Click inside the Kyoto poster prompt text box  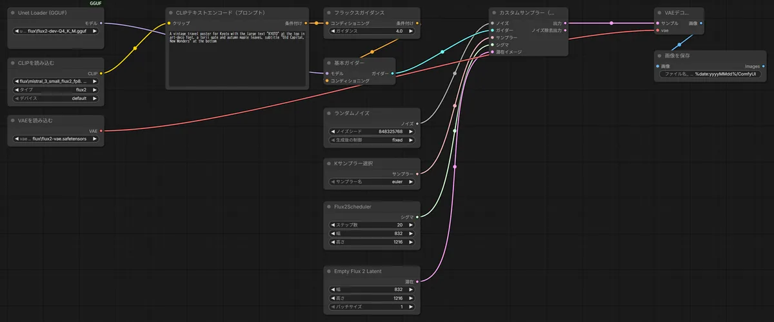237,57
